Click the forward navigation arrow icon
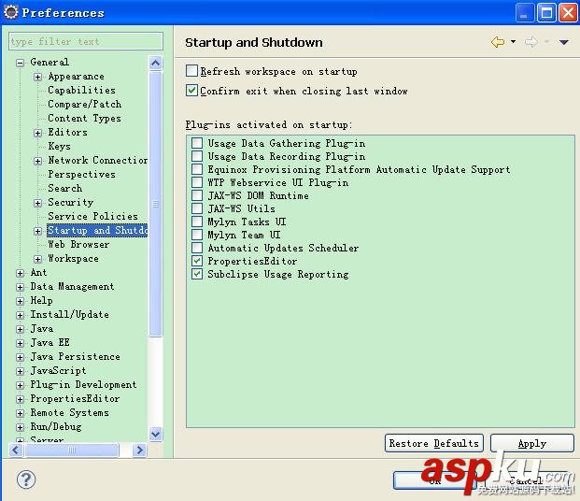This screenshot has width=580, height=501. pos(530,42)
